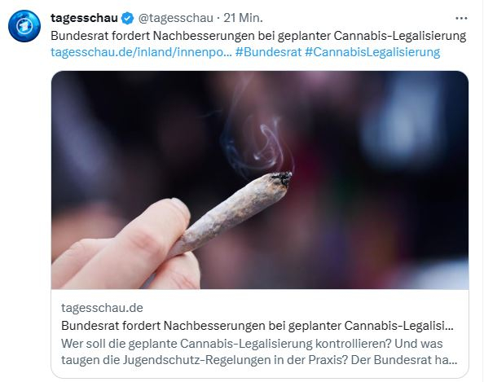Open the tagesschau.de domain label in card
The image size is (484, 382).
click(x=102, y=308)
